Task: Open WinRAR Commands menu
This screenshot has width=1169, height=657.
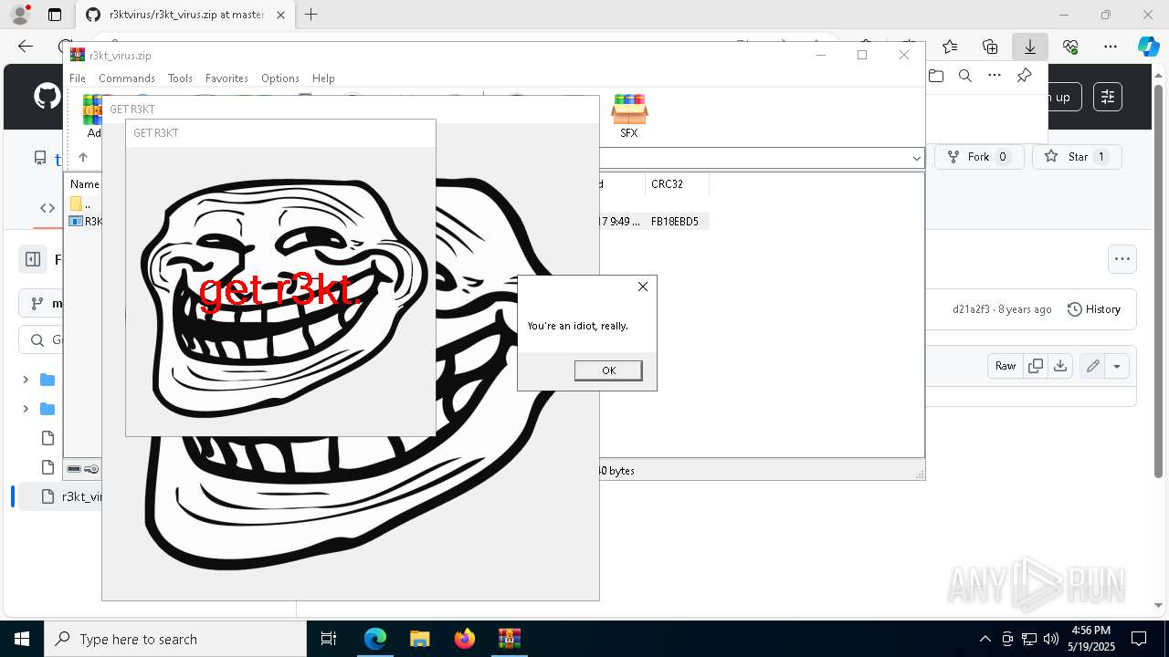Action: [x=127, y=78]
